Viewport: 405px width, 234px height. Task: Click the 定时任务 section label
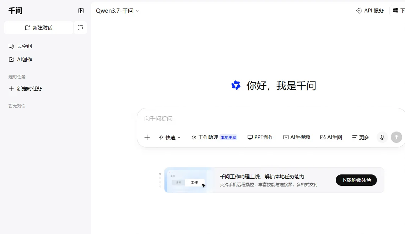pyautogui.click(x=17, y=77)
